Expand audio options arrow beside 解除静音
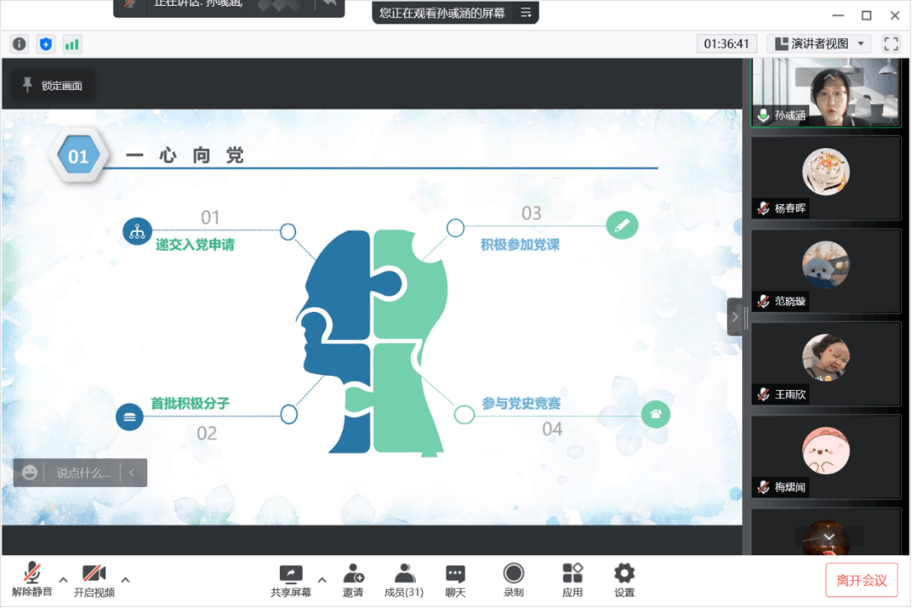The height and width of the screenshot is (608, 912). (63, 579)
